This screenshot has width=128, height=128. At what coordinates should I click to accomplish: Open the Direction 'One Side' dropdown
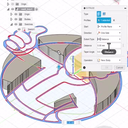(109, 33)
